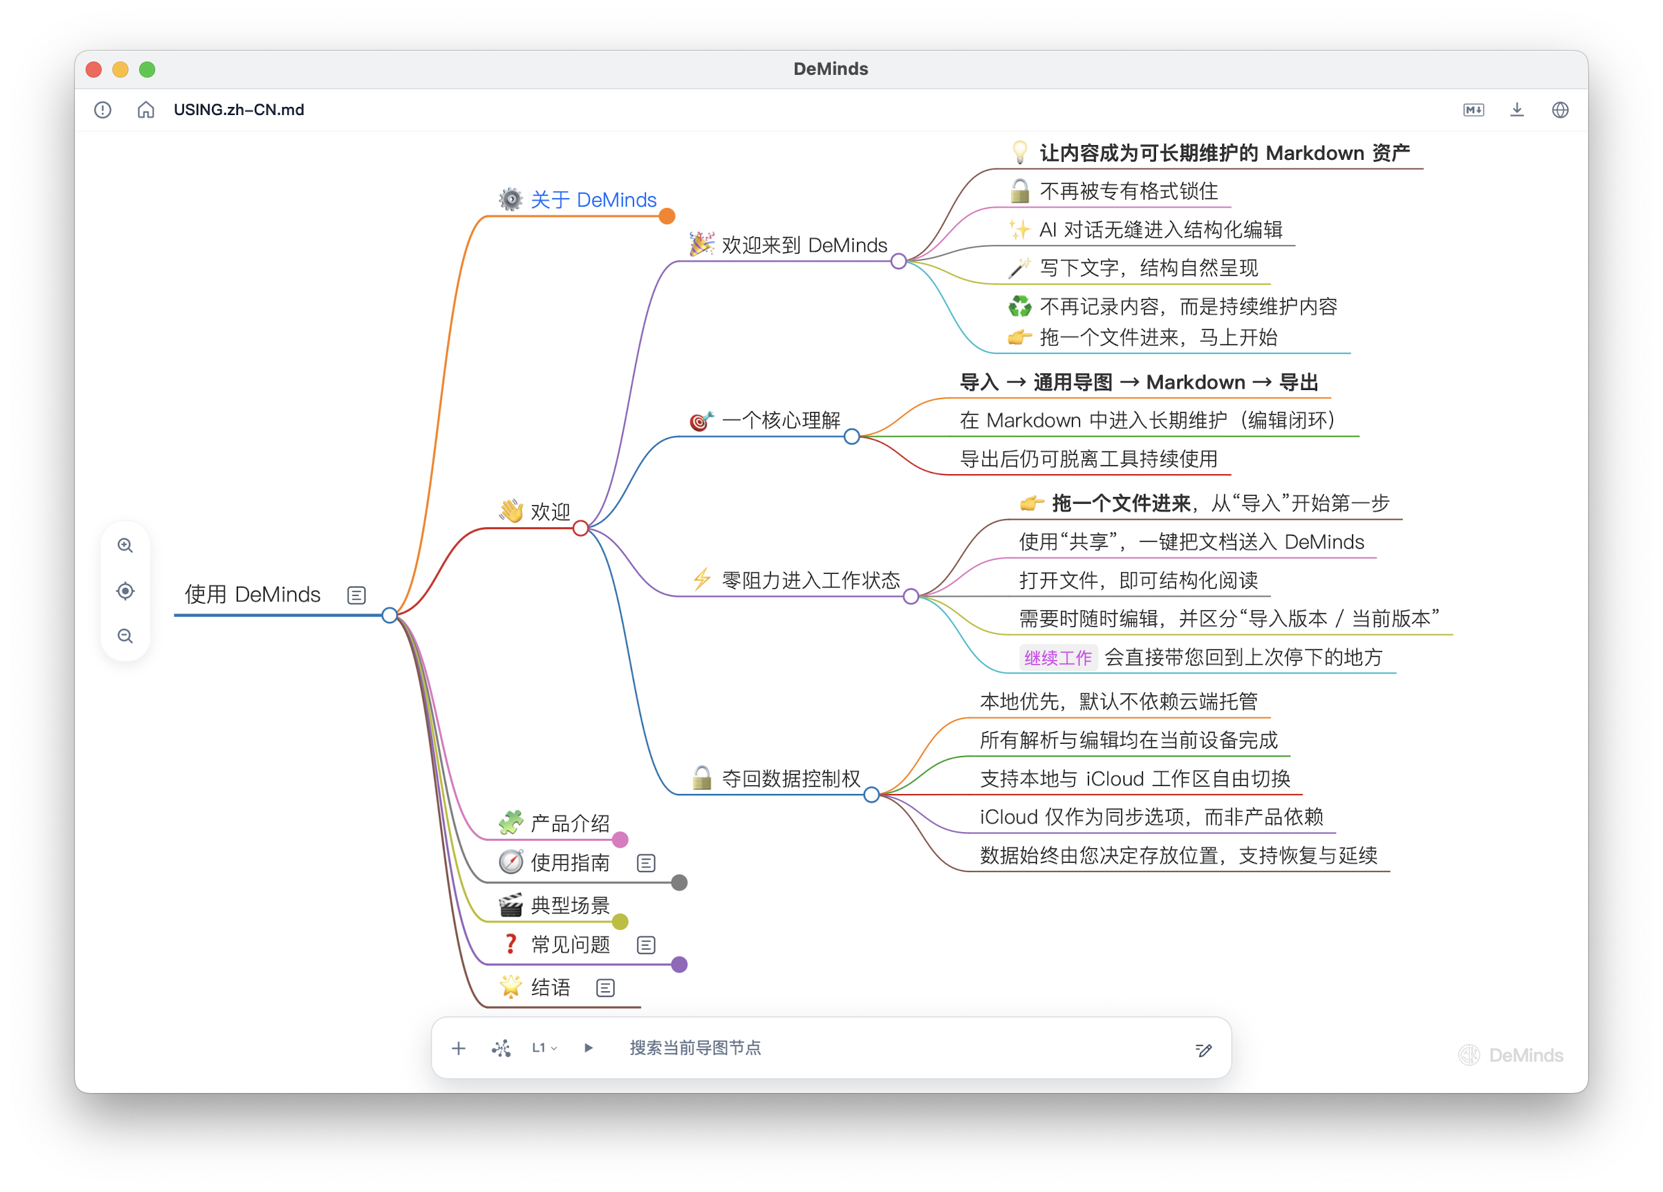Image resolution: width=1663 pixels, height=1192 pixels.
Task: Select the node 数据始终由您决定存放位置，支持恢复与延续
Action: click(1179, 856)
